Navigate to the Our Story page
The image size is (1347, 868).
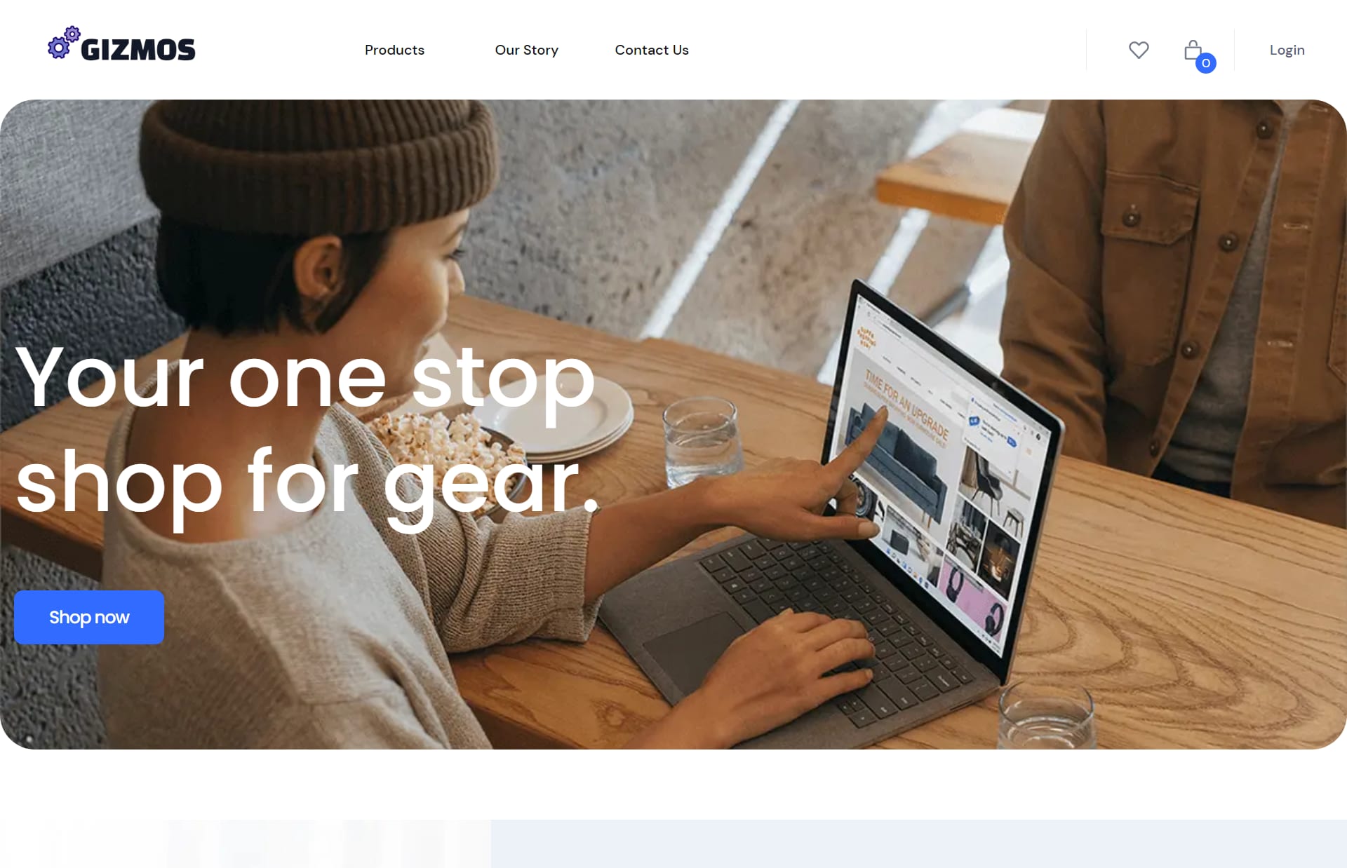526,50
